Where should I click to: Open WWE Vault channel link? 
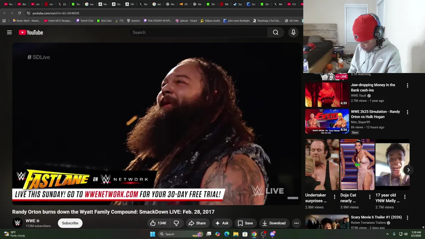pos(359,96)
